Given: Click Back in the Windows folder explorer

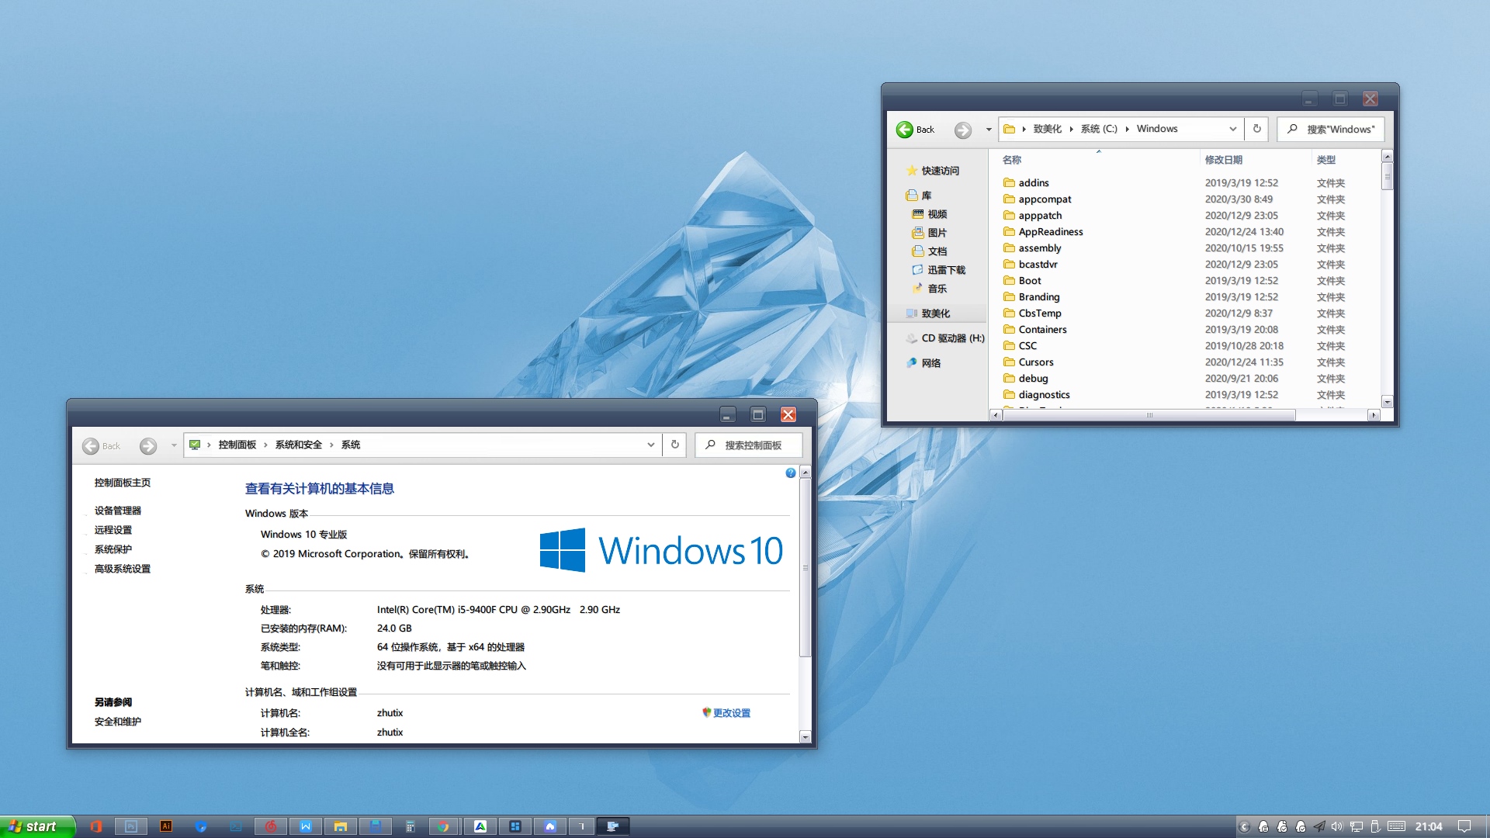Looking at the screenshot, I should click(x=916, y=130).
